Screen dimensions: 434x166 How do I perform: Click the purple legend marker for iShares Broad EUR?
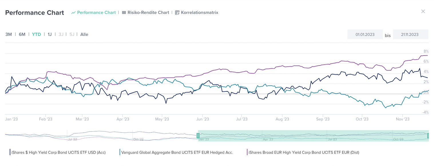(247, 152)
